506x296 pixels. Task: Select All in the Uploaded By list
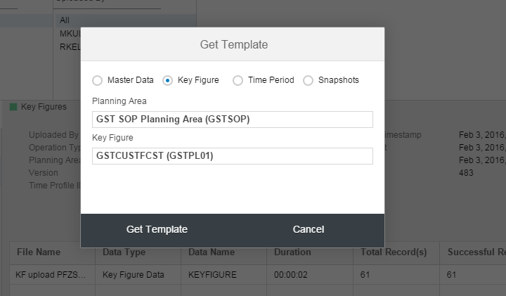(126, 20)
